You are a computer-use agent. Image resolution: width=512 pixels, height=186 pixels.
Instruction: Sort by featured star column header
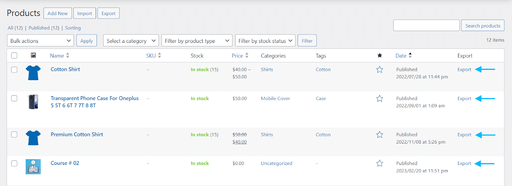point(380,56)
